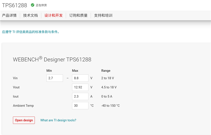The height and width of the screenshot is (135, 211).
Task: Click the temperature range '-40 to 150 °C'
Action: pyautogui.click(x=110, y=106)
